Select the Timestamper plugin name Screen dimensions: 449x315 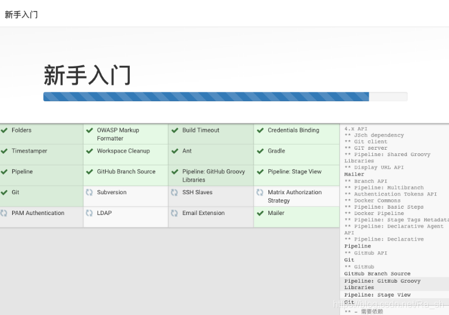pyautogui.click(x=29, y=151)
